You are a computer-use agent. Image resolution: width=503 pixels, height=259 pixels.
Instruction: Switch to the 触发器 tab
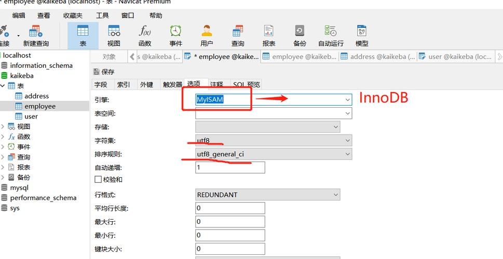172,84
